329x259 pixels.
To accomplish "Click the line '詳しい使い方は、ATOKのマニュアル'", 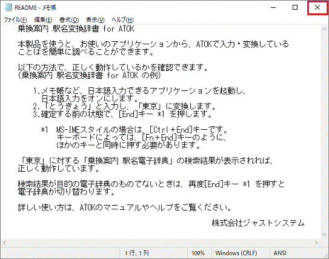I will 125,207.
